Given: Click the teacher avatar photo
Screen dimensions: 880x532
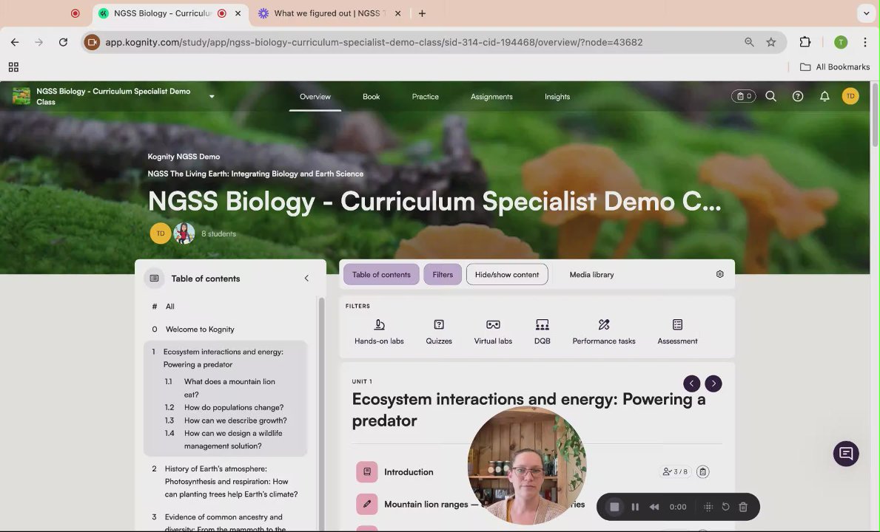Looking at the screenshot, I should coord(184,233).
